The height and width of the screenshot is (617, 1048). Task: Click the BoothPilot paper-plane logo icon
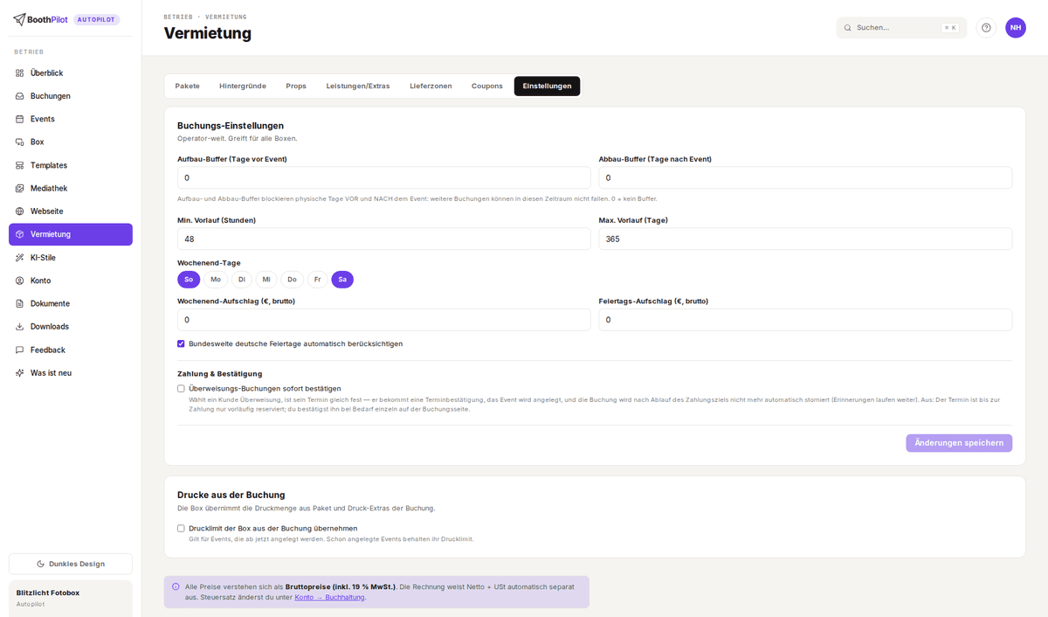click(19, 19)
